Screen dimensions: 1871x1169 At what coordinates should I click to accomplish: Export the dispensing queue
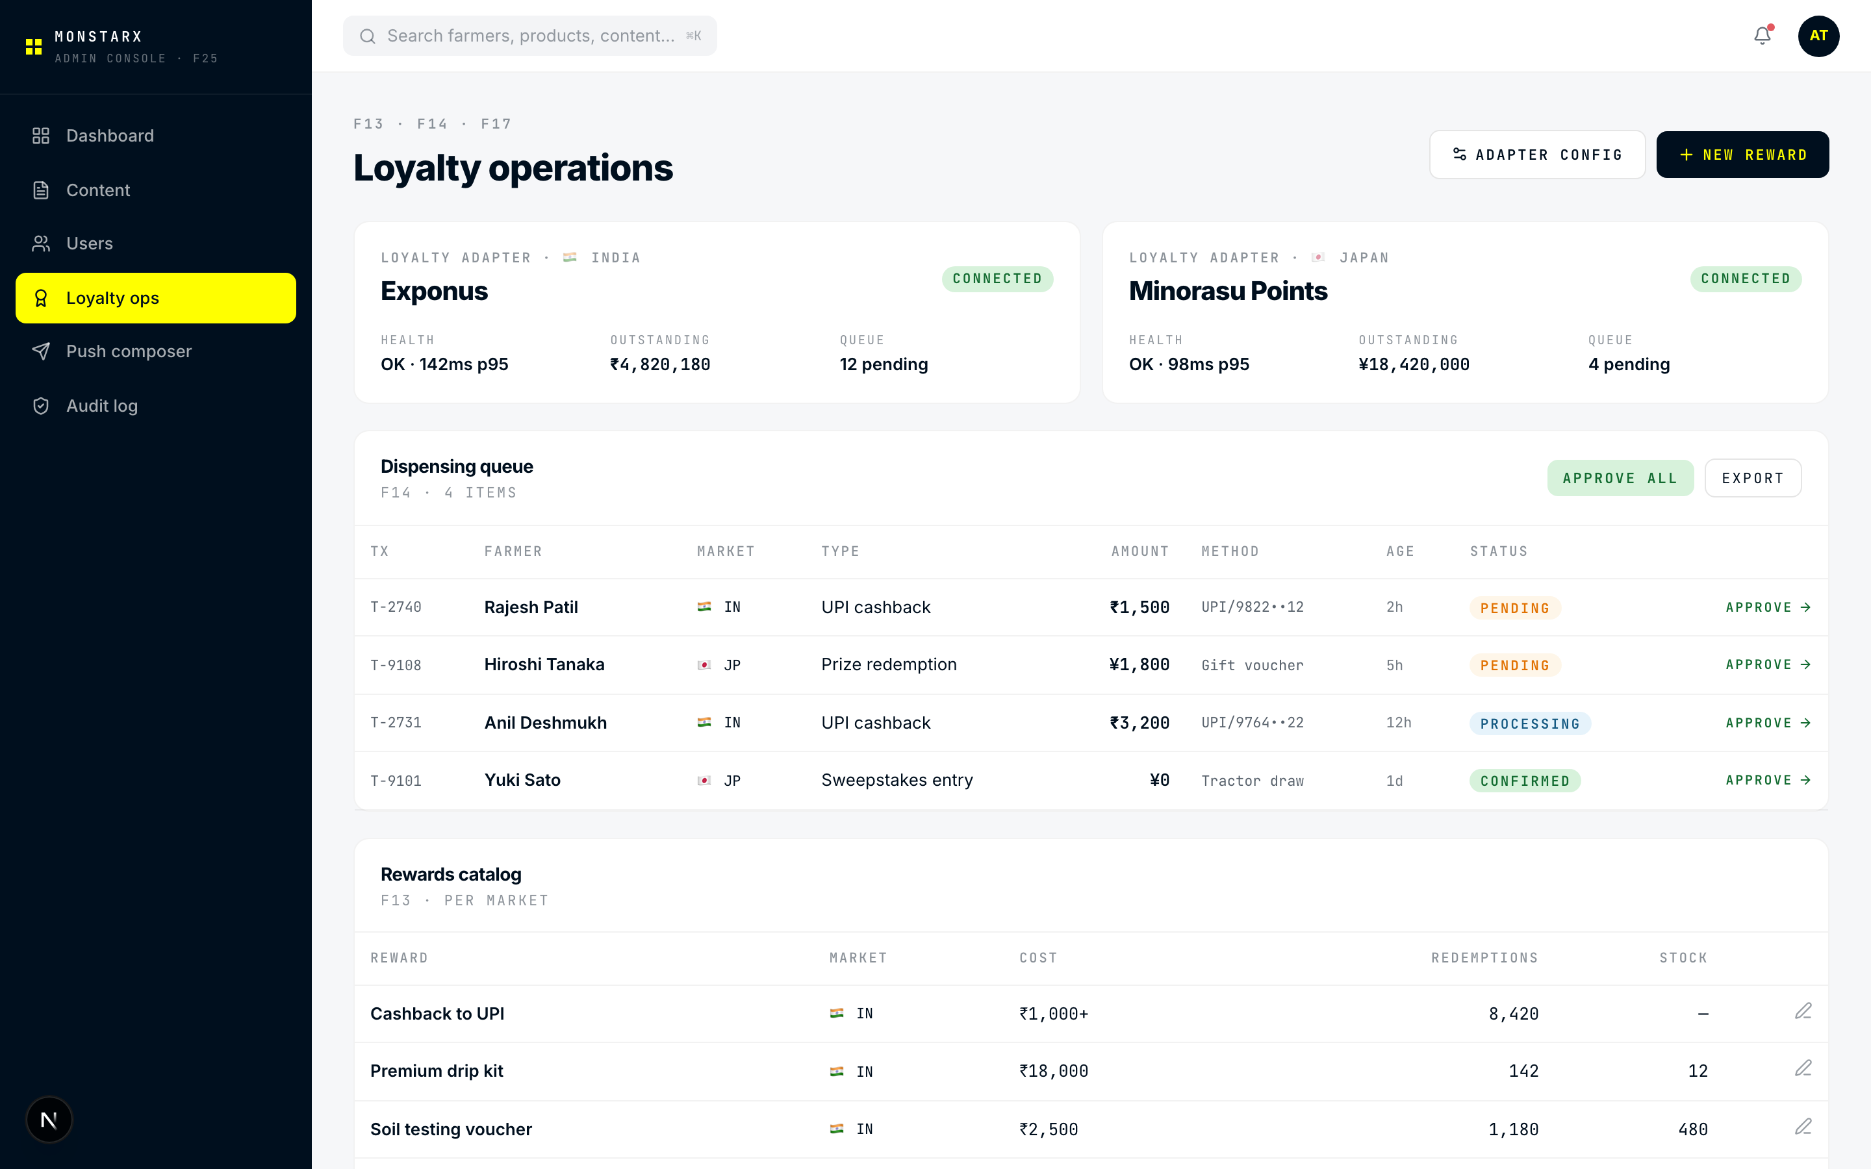click(x=1752, y=478)
